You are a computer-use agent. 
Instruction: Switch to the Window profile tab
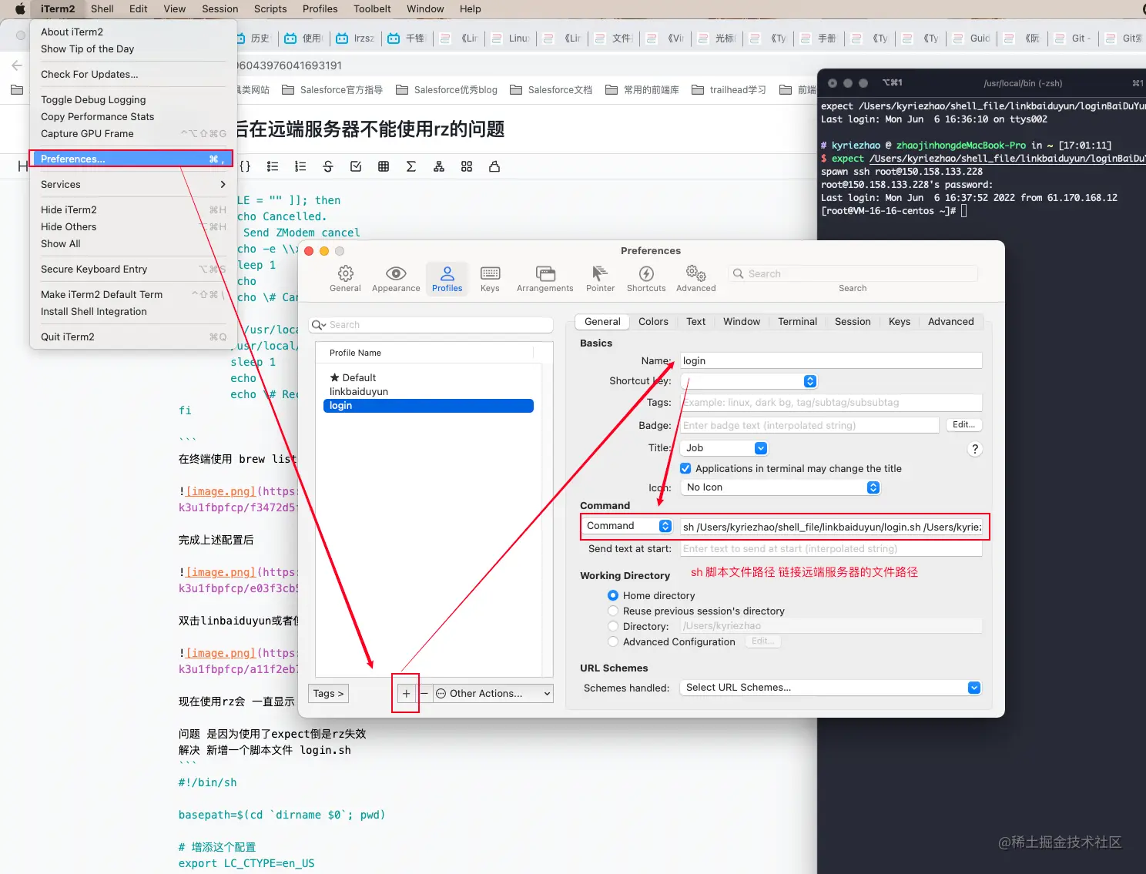[742, 322]
